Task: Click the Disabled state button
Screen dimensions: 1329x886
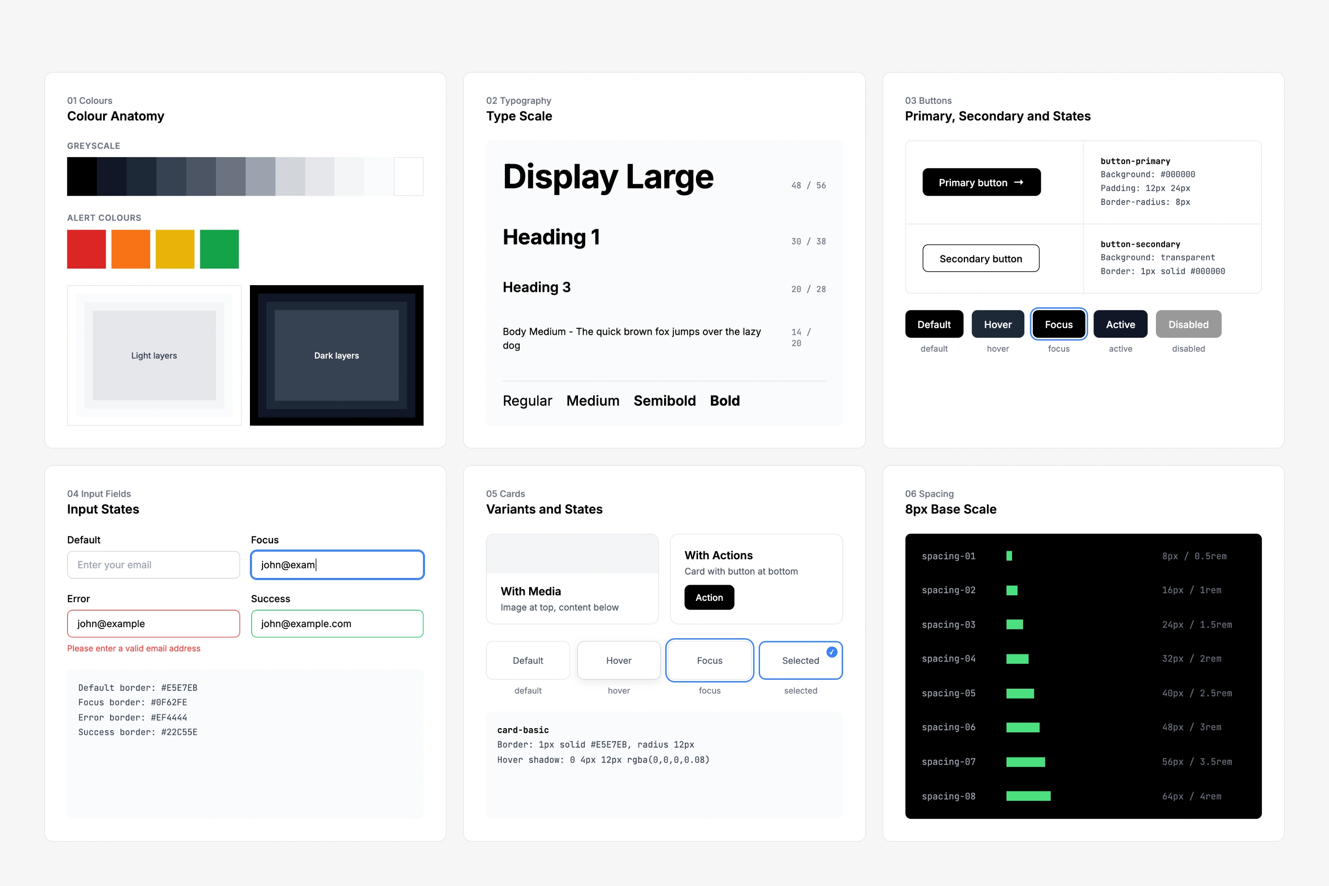Action: tap(1189, 324)
